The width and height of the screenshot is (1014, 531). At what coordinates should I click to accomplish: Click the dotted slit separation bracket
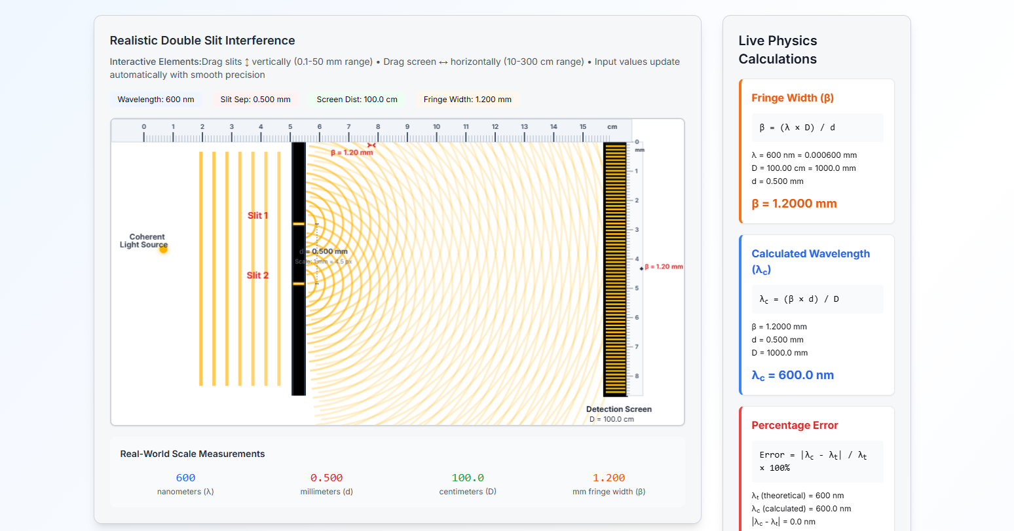317,254
